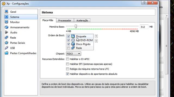This screenshot has width=174, height=97.
Task: Uncheck CD/DVD-ROM boot device
Action: click(69, 40)
